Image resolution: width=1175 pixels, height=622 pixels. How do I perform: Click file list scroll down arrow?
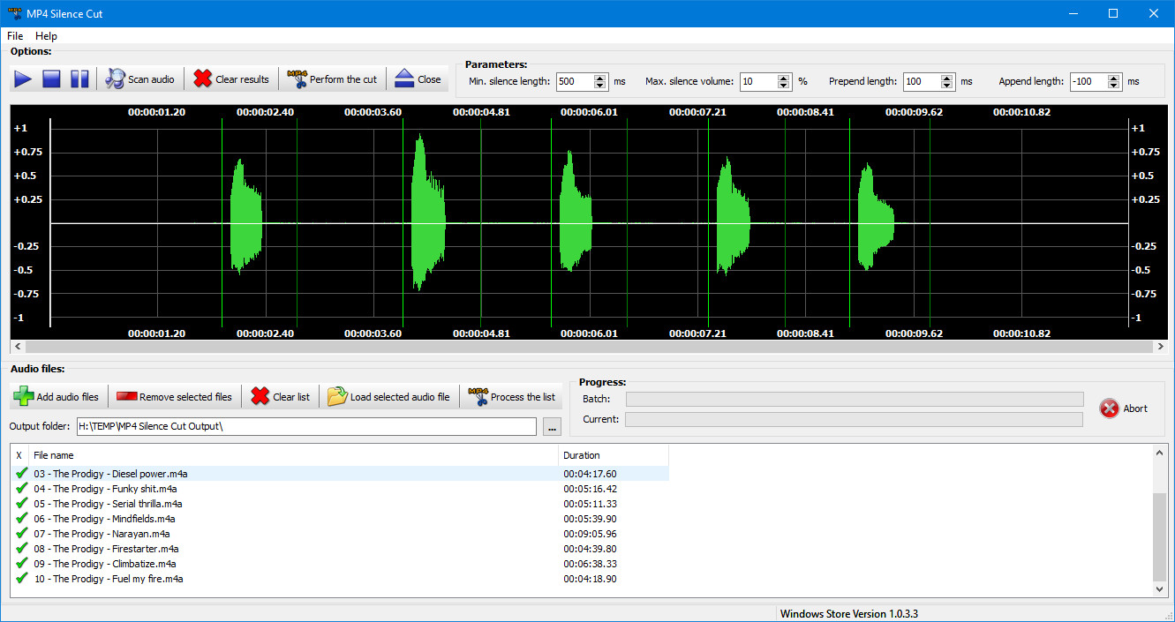pos(1160,588)
